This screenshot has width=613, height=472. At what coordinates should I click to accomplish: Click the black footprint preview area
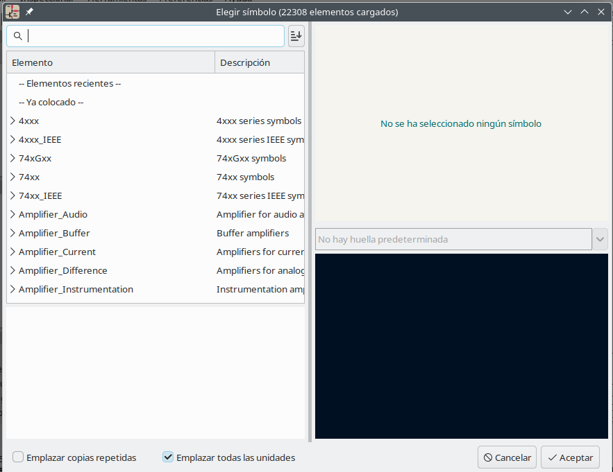[461, 346]
